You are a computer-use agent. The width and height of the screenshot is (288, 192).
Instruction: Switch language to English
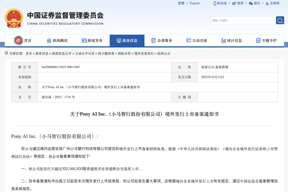point(195,3)
